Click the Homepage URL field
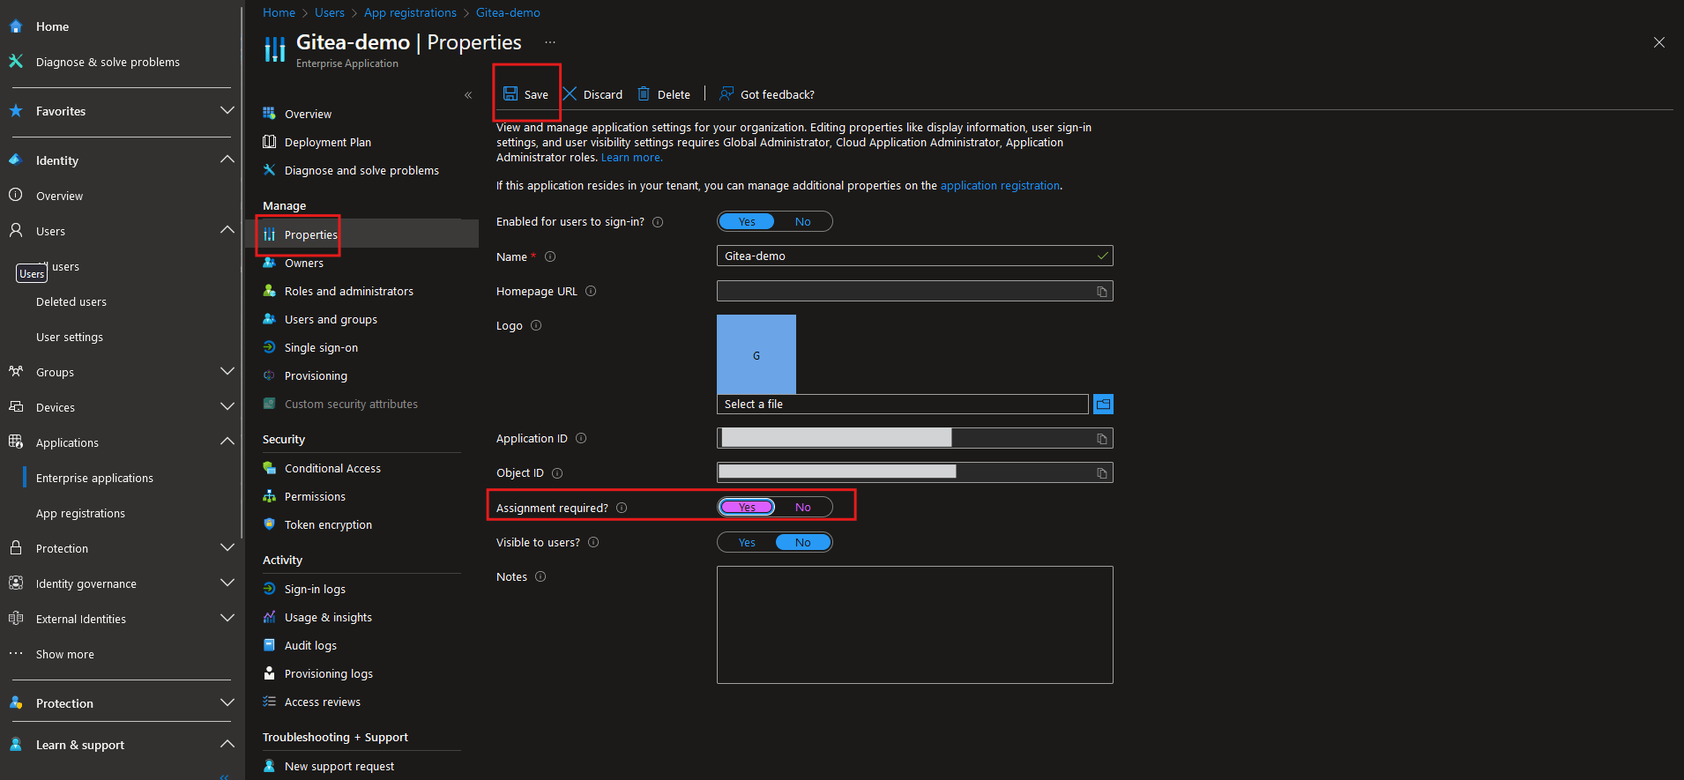1684x780 pixels. pos(915,291)
